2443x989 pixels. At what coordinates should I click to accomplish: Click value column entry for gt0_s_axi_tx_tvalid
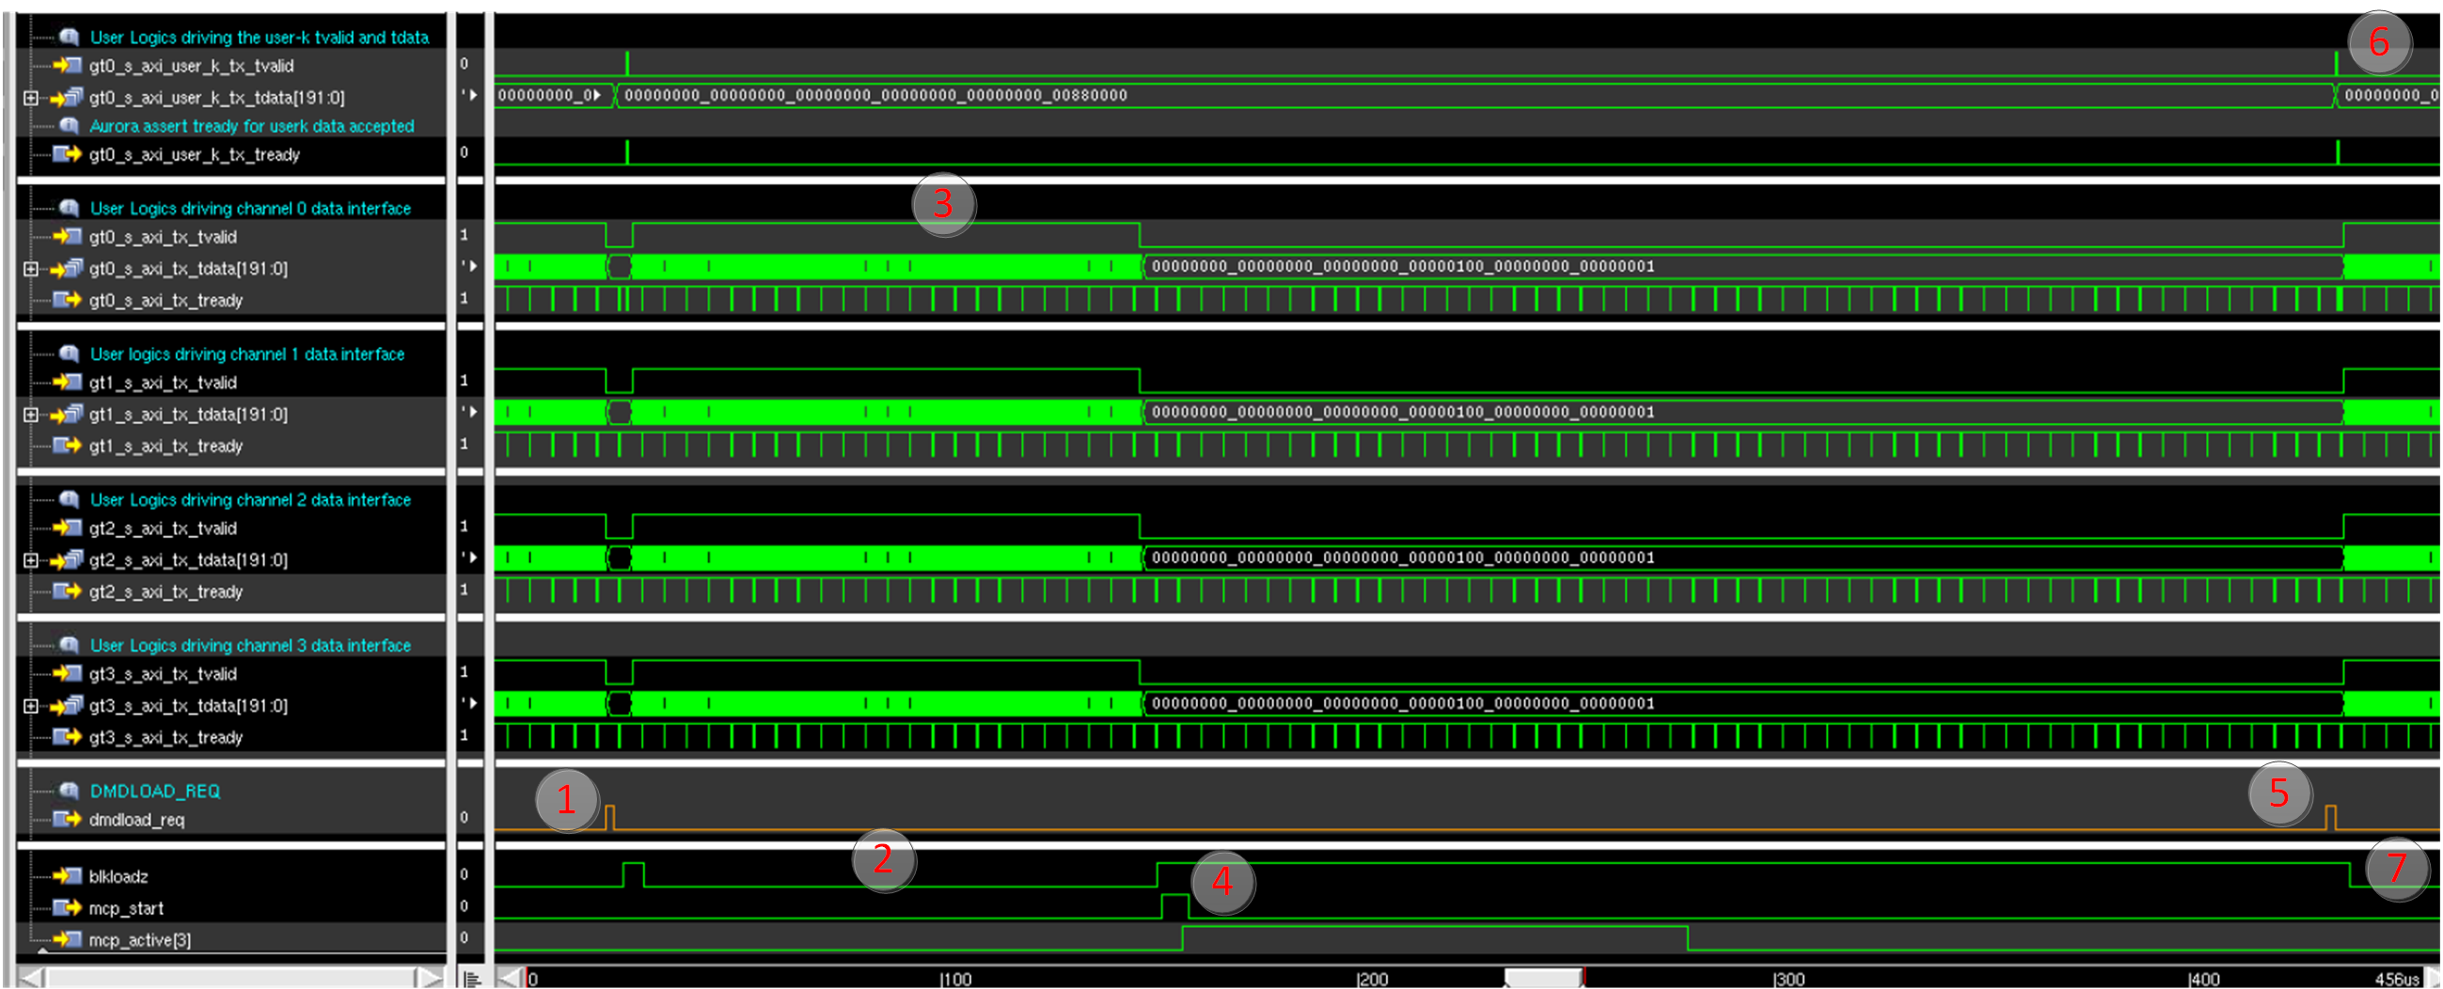click(464, 234)
